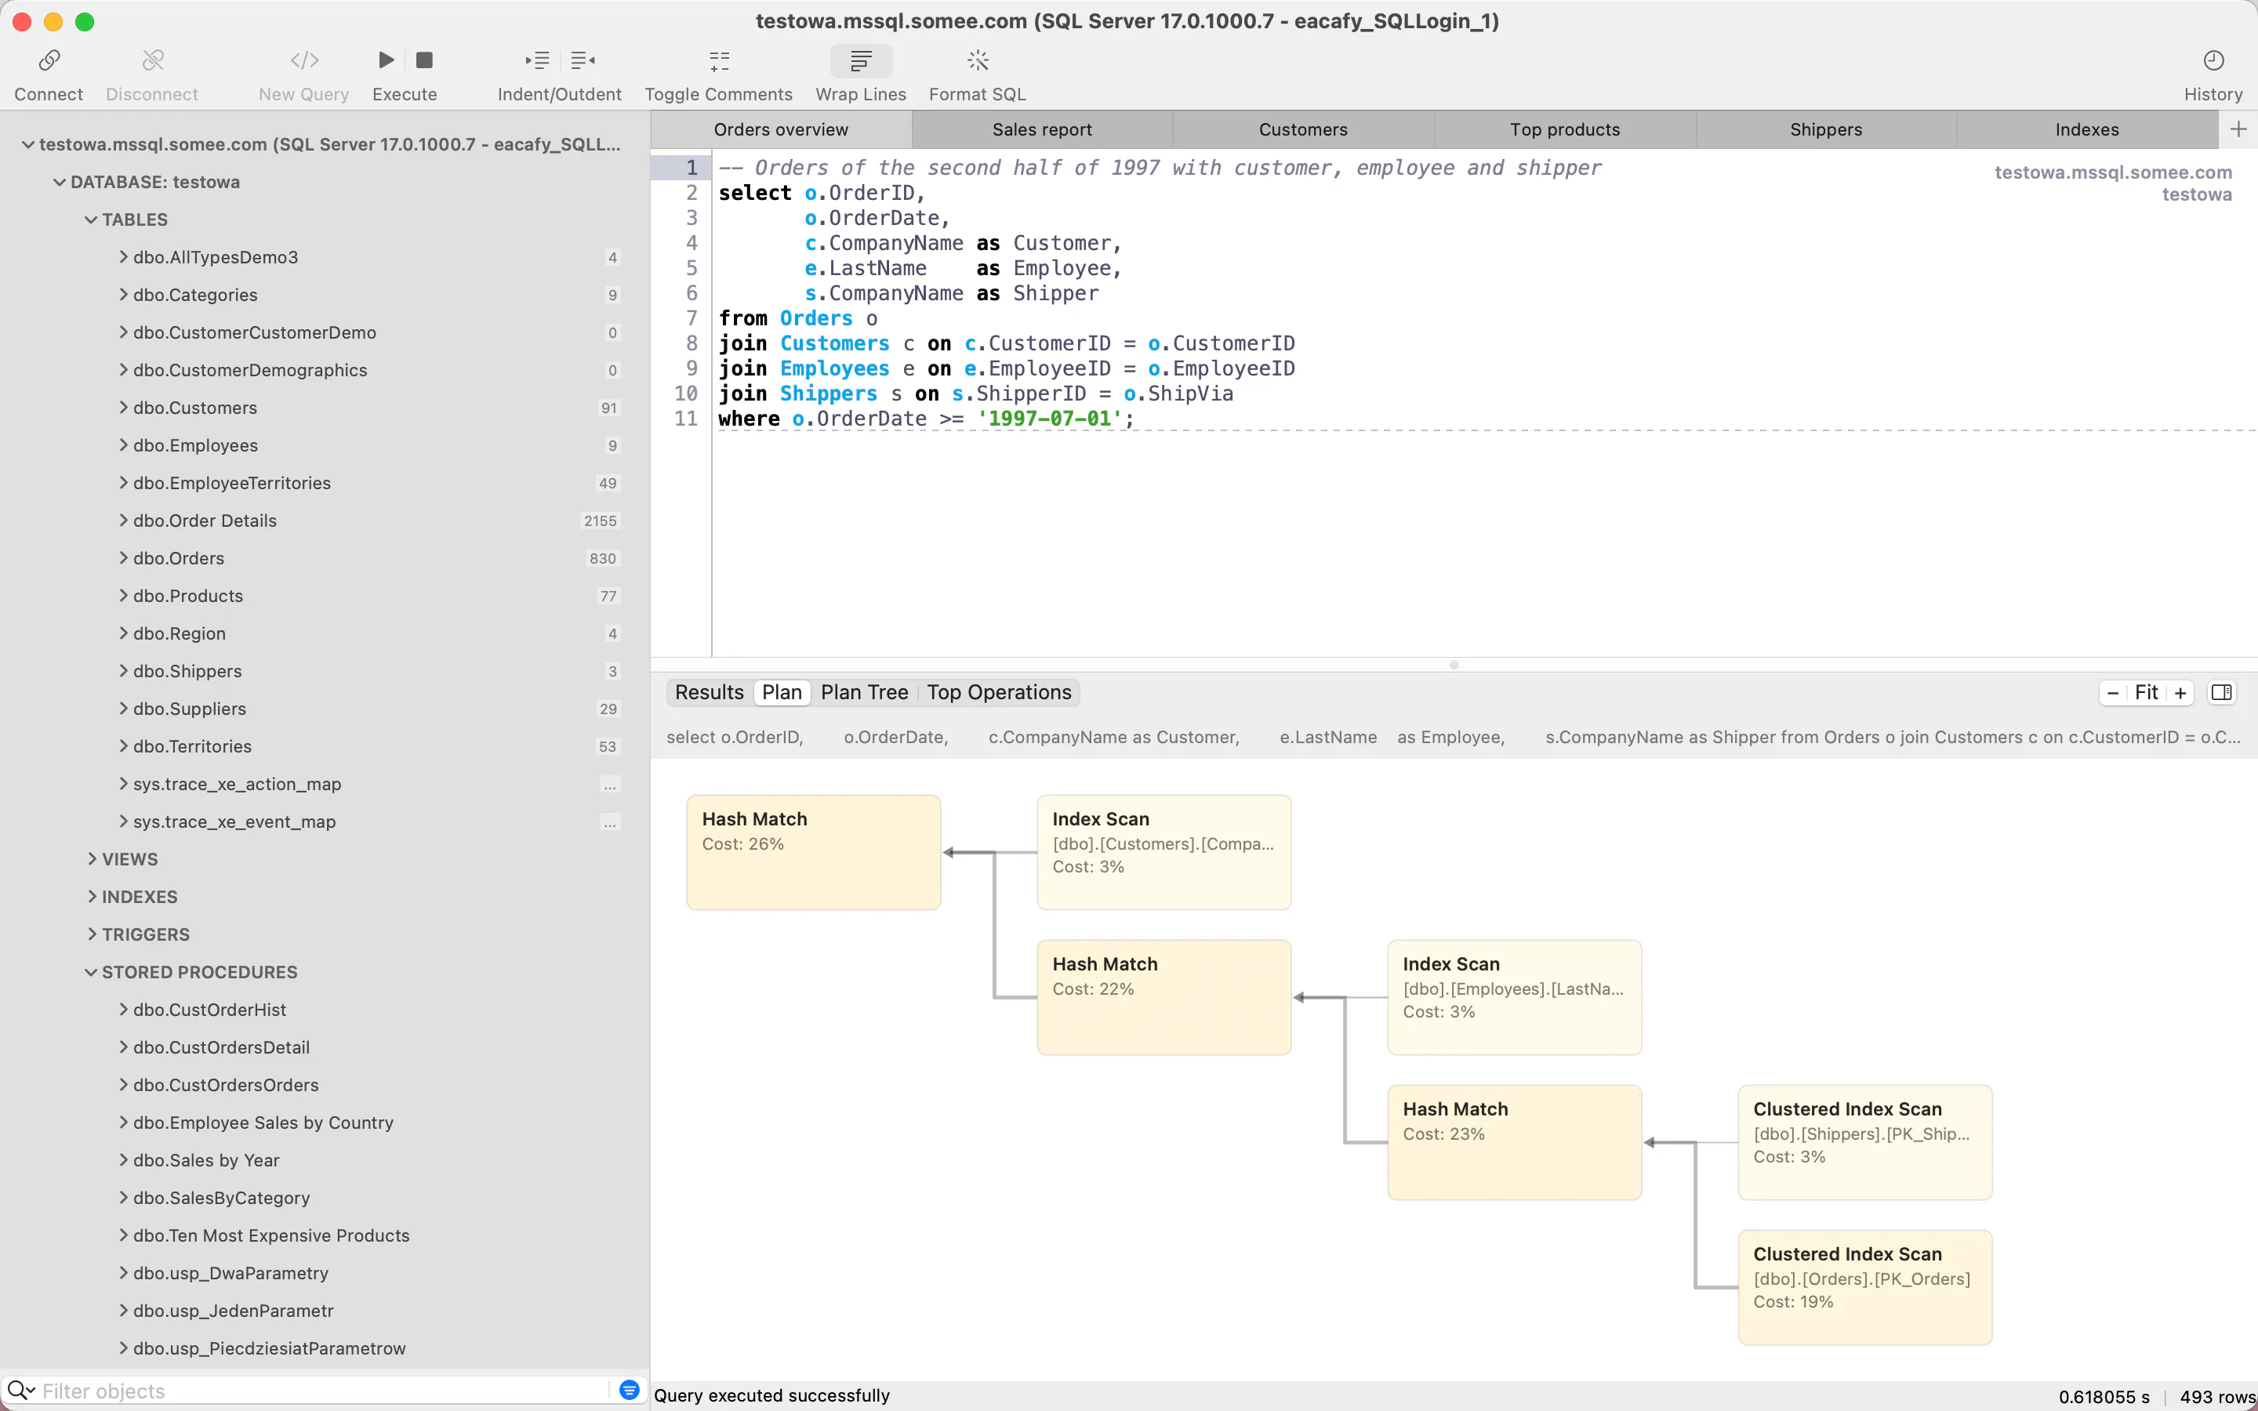2258x1411 pixels.
Task: Click the editor/results split handle
Action: [x=1454, y=666]
